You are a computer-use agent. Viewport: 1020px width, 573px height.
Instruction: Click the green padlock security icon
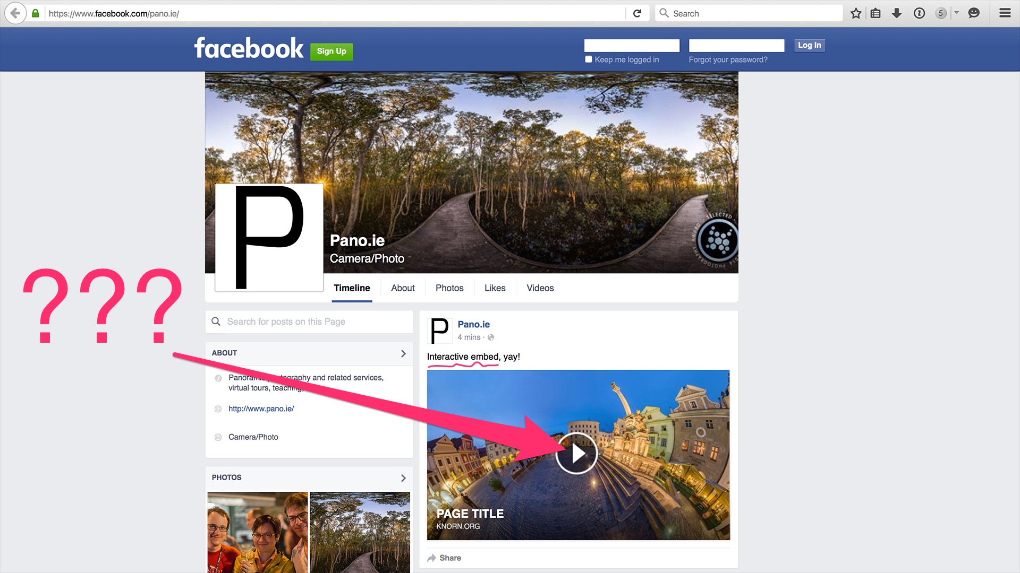pos(35,13)
